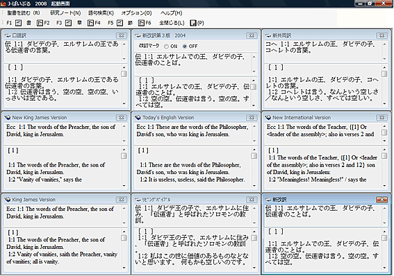This screenshot has width=394, height=276.
Task: Open the 聖書を読む(R) menu
Action: pyautogui.click(x=24, y=13)
